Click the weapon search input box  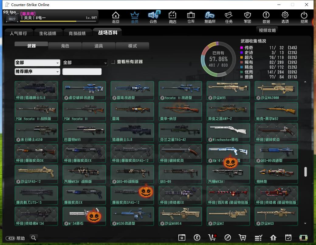pos(82,71)
